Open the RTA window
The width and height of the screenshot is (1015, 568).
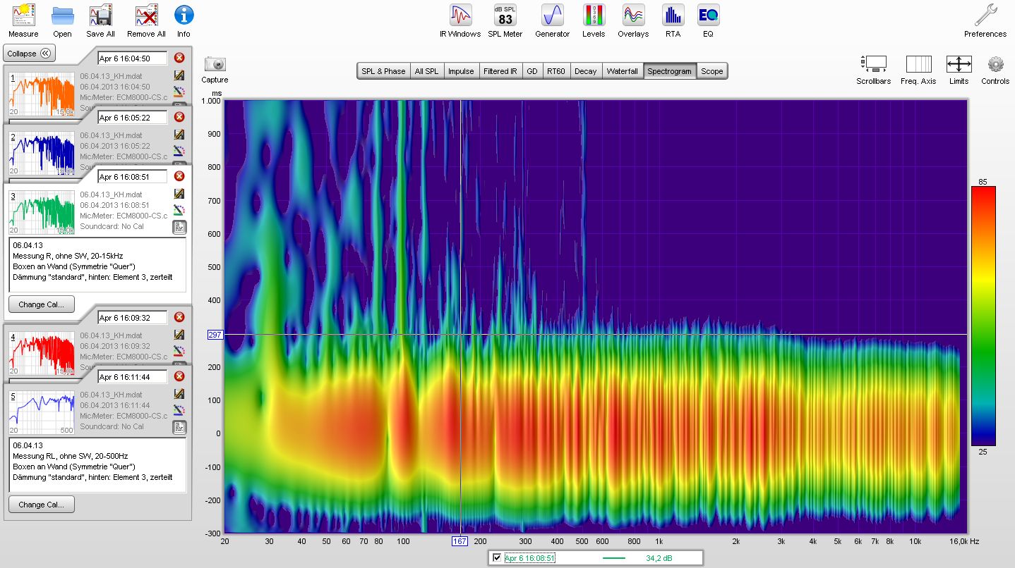(673, 20)
